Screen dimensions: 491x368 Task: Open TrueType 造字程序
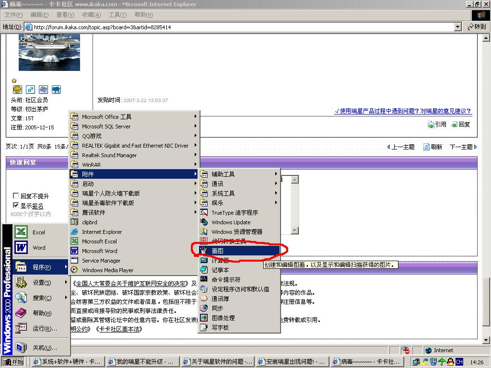point(239,212)
